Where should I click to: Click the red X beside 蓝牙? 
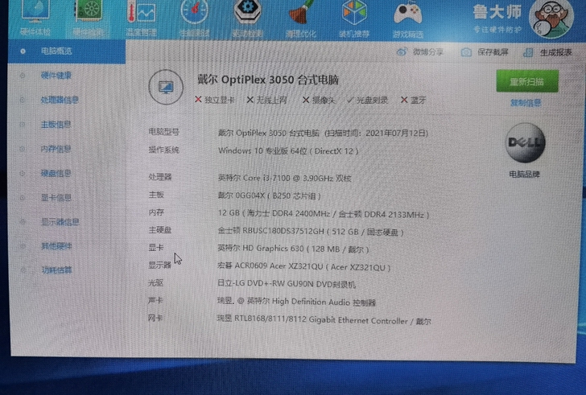(404, 100)
